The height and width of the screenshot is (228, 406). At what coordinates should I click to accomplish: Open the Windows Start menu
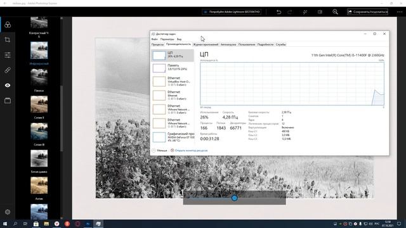tap(5, 224)
